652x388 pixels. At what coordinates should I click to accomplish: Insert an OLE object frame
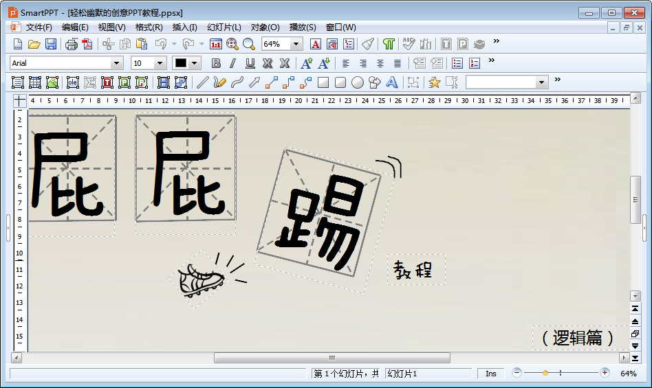(73, 82)
